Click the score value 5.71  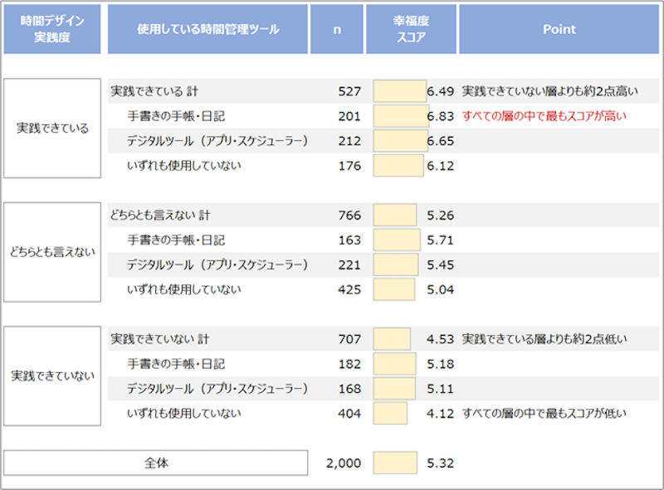(441, 240)
